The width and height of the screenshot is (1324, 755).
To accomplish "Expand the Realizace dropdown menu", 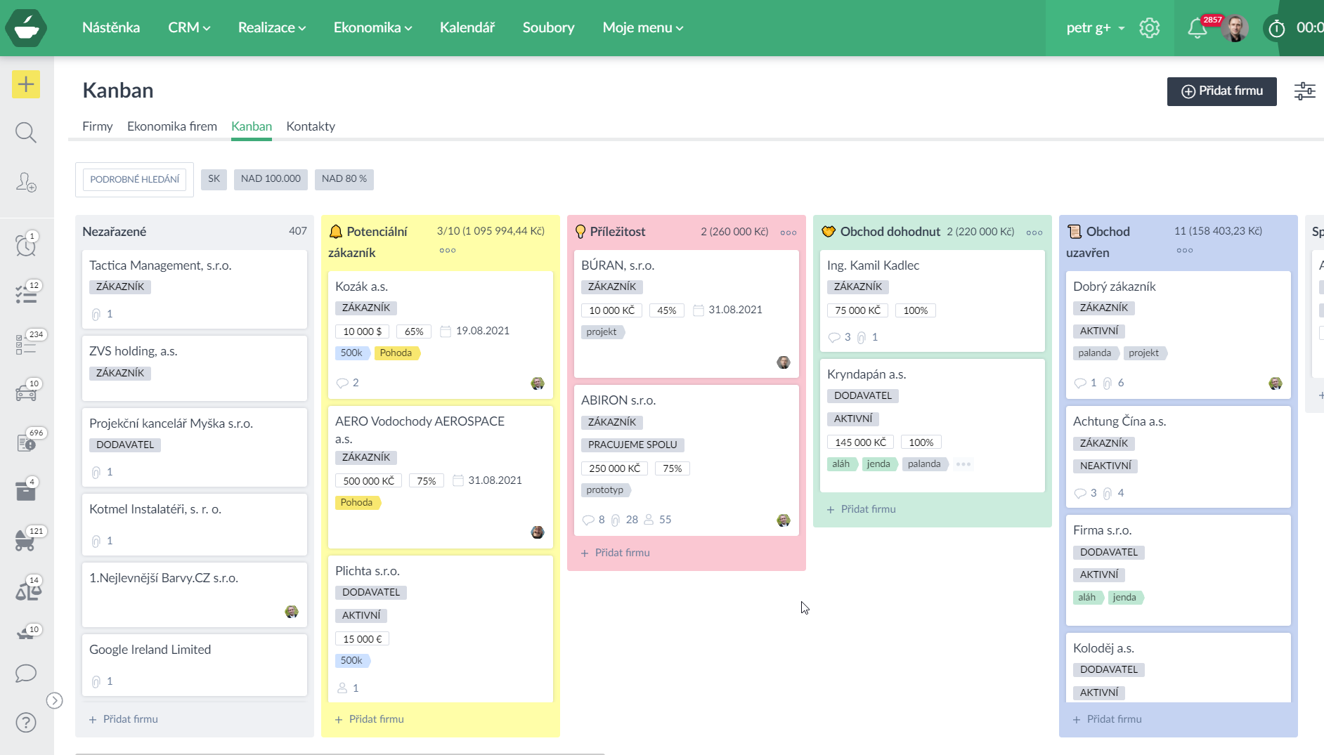I will [271, 28].
